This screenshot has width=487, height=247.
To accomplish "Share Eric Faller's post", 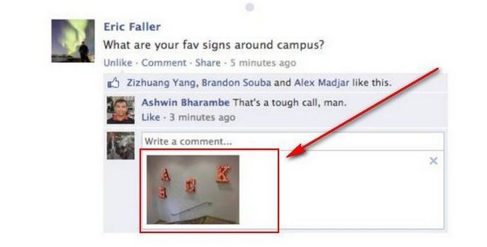I will click(208, 63).
